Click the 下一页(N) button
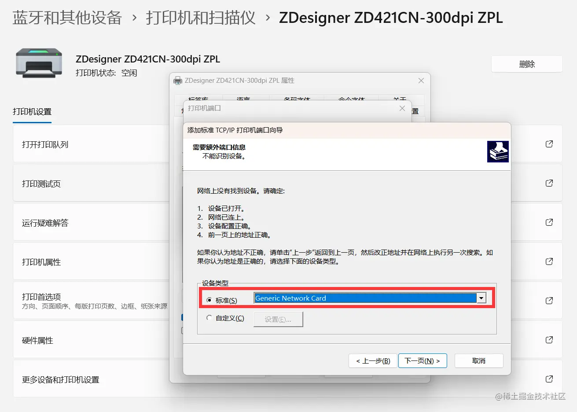The image size is (577, 412). [423, 360]
